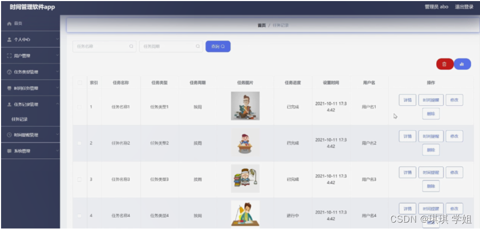Click the blue 查询 search button
This screenshot has width=480, height=229.
pos(218,46)
